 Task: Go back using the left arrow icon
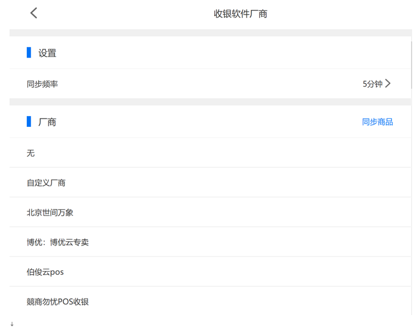(34, 13)
